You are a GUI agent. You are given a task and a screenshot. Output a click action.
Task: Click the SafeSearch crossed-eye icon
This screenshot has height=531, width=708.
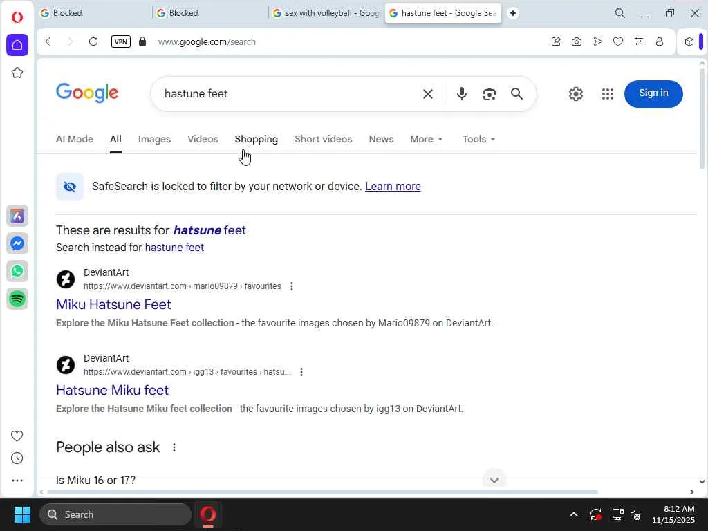point(70,187)
